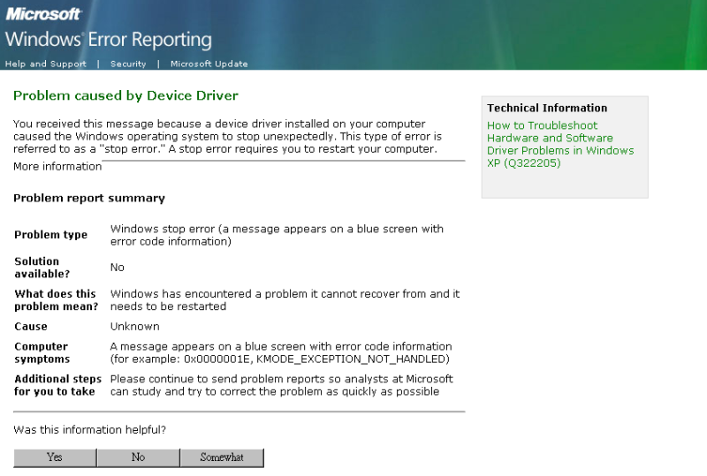
Task: Click the Solution available? label
Action: tap(42, 268)
